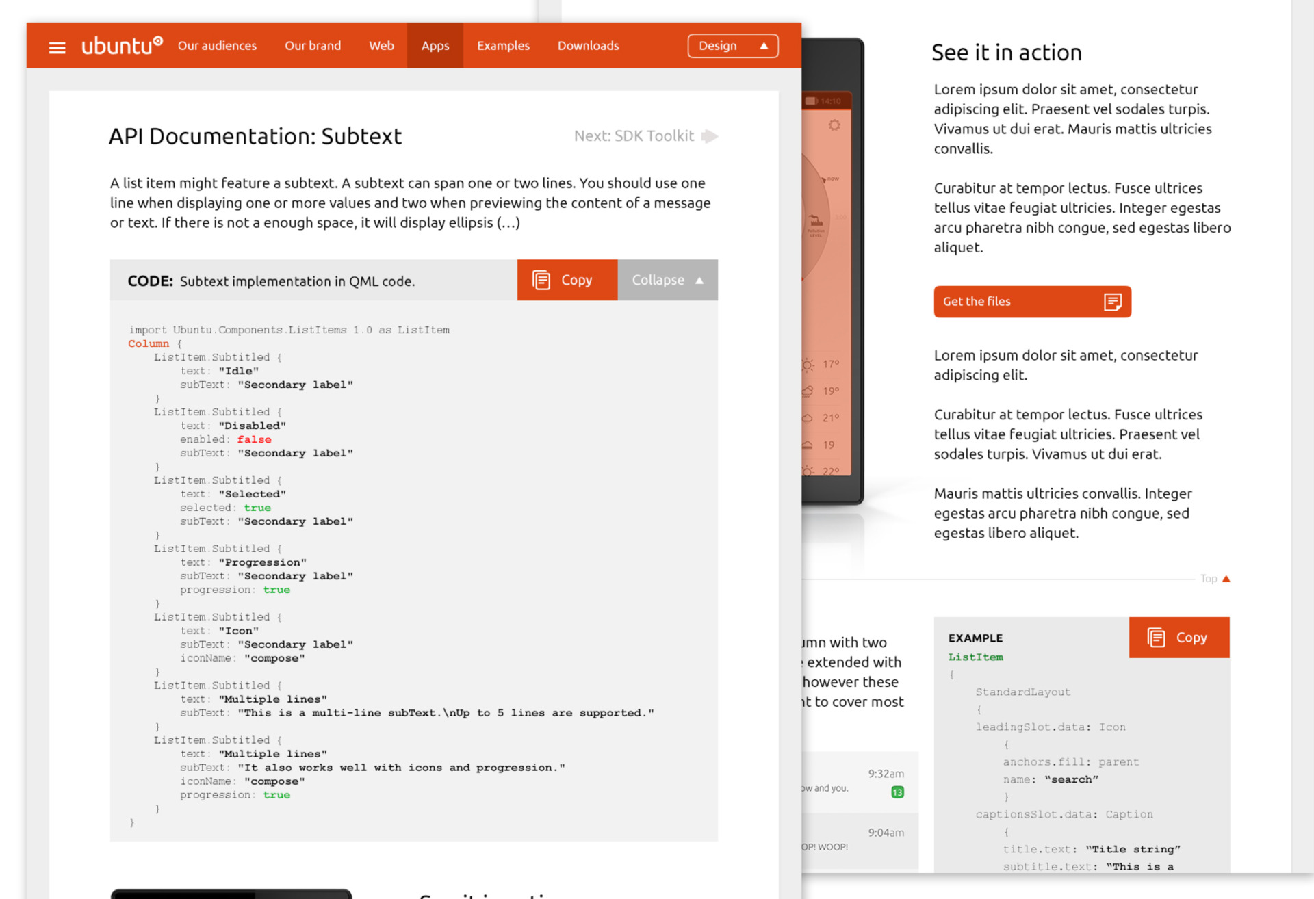Click the battery icon in phone status bar

[811, 101]
